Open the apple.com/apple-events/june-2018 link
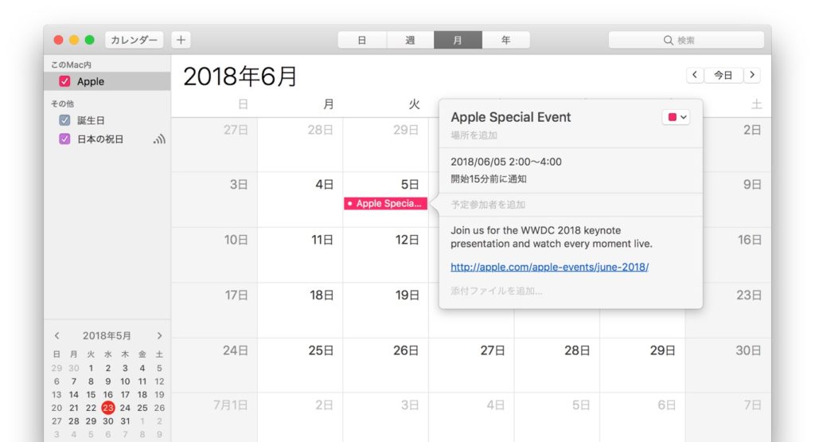 click(x=549, y=267)
